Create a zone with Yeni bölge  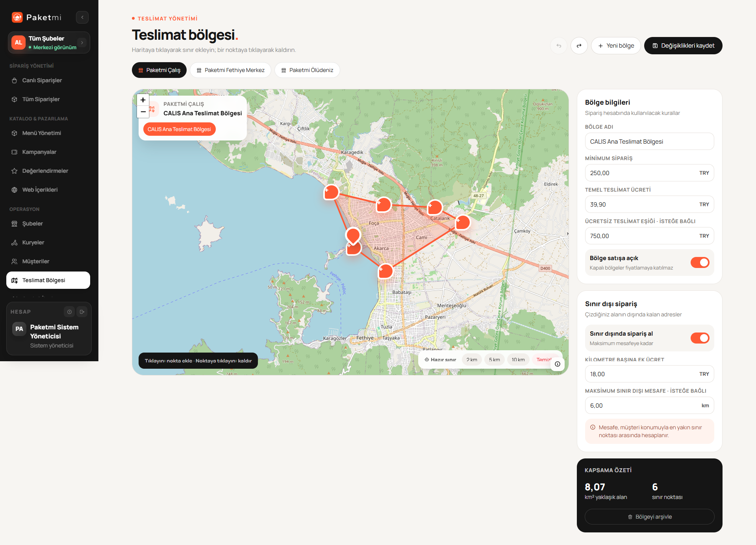tap(616, 46)
